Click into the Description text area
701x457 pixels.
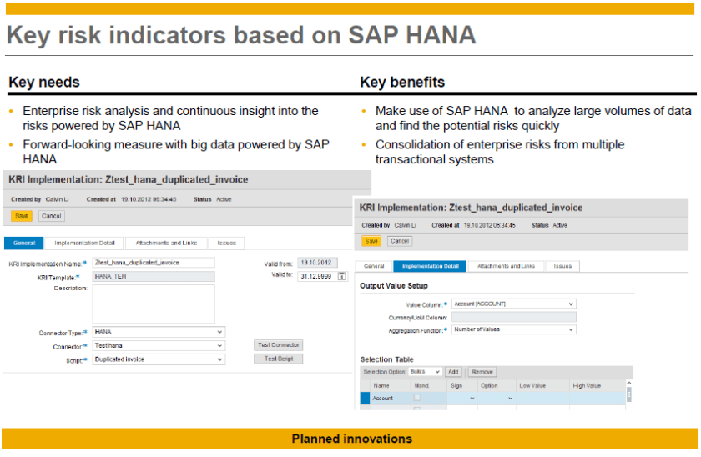[x=154, y=303]
